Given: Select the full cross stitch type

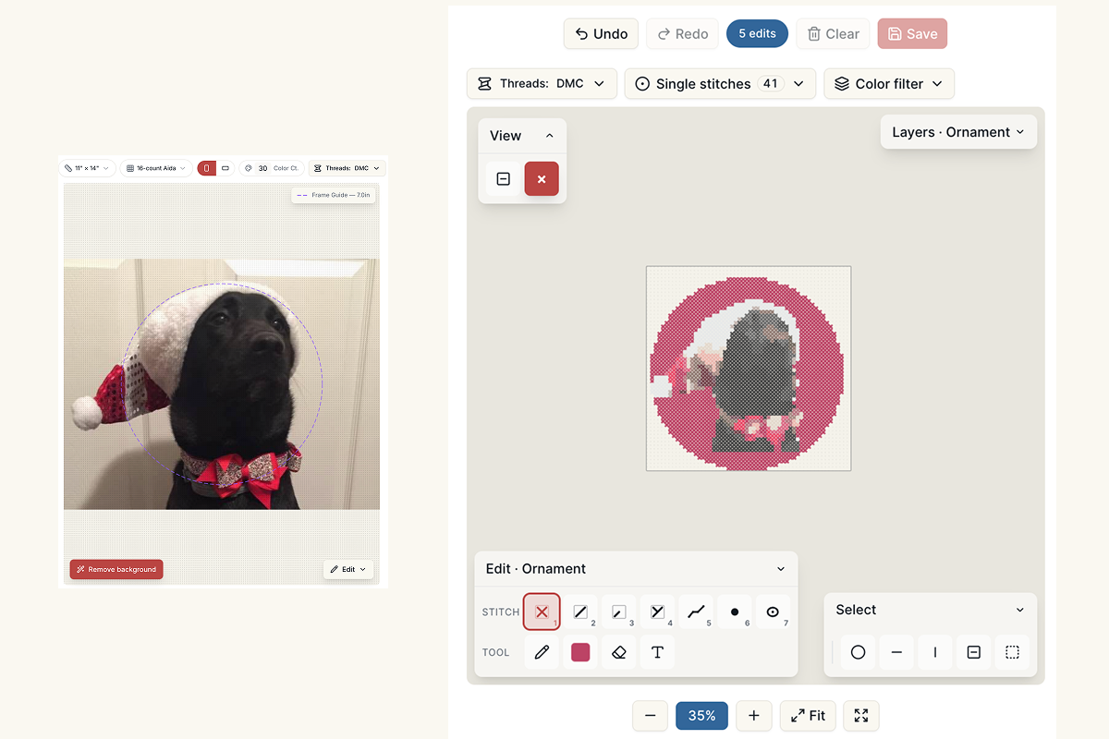Looking at the screenshot, I should [542, 612].
